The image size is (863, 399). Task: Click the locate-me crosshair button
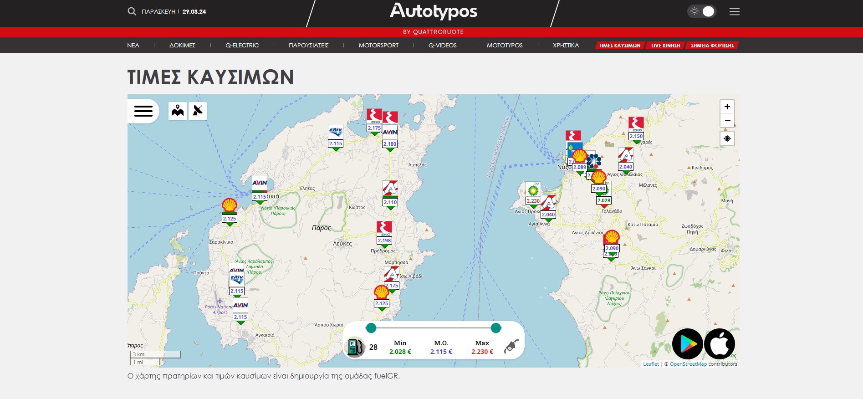tap(727, 138)
